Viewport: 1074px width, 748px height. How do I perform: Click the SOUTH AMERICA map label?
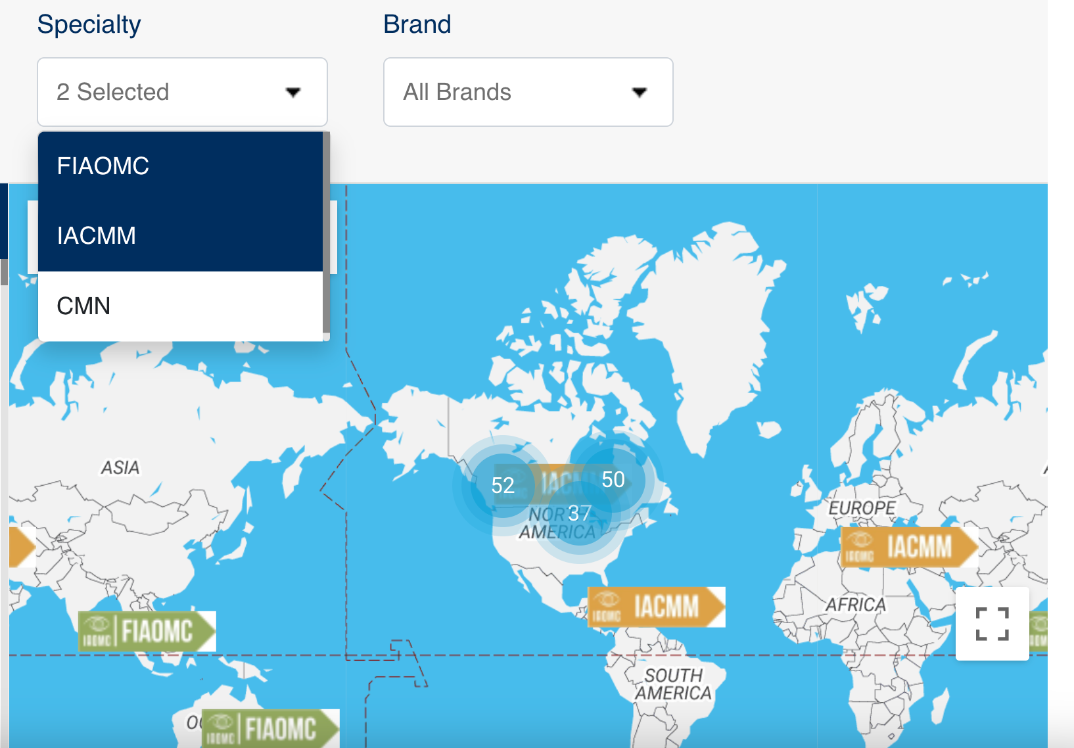coord(673,684)
